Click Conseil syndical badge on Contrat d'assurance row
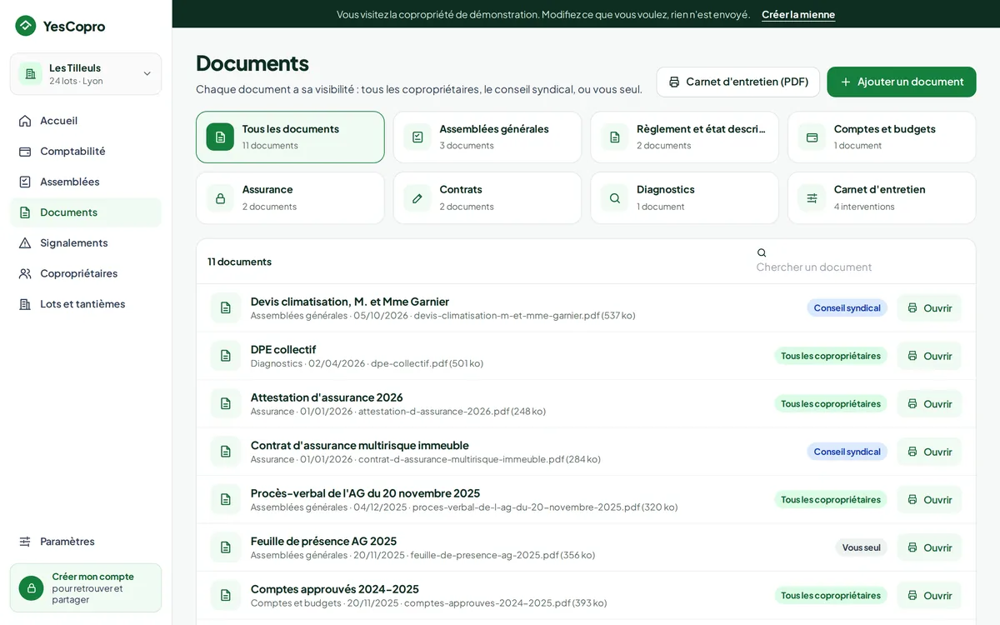This screenshot has width=1000, height=625. pos(847,452)
